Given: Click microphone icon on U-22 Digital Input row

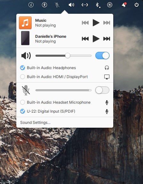Looking at the screenshot, I should 107,111.
